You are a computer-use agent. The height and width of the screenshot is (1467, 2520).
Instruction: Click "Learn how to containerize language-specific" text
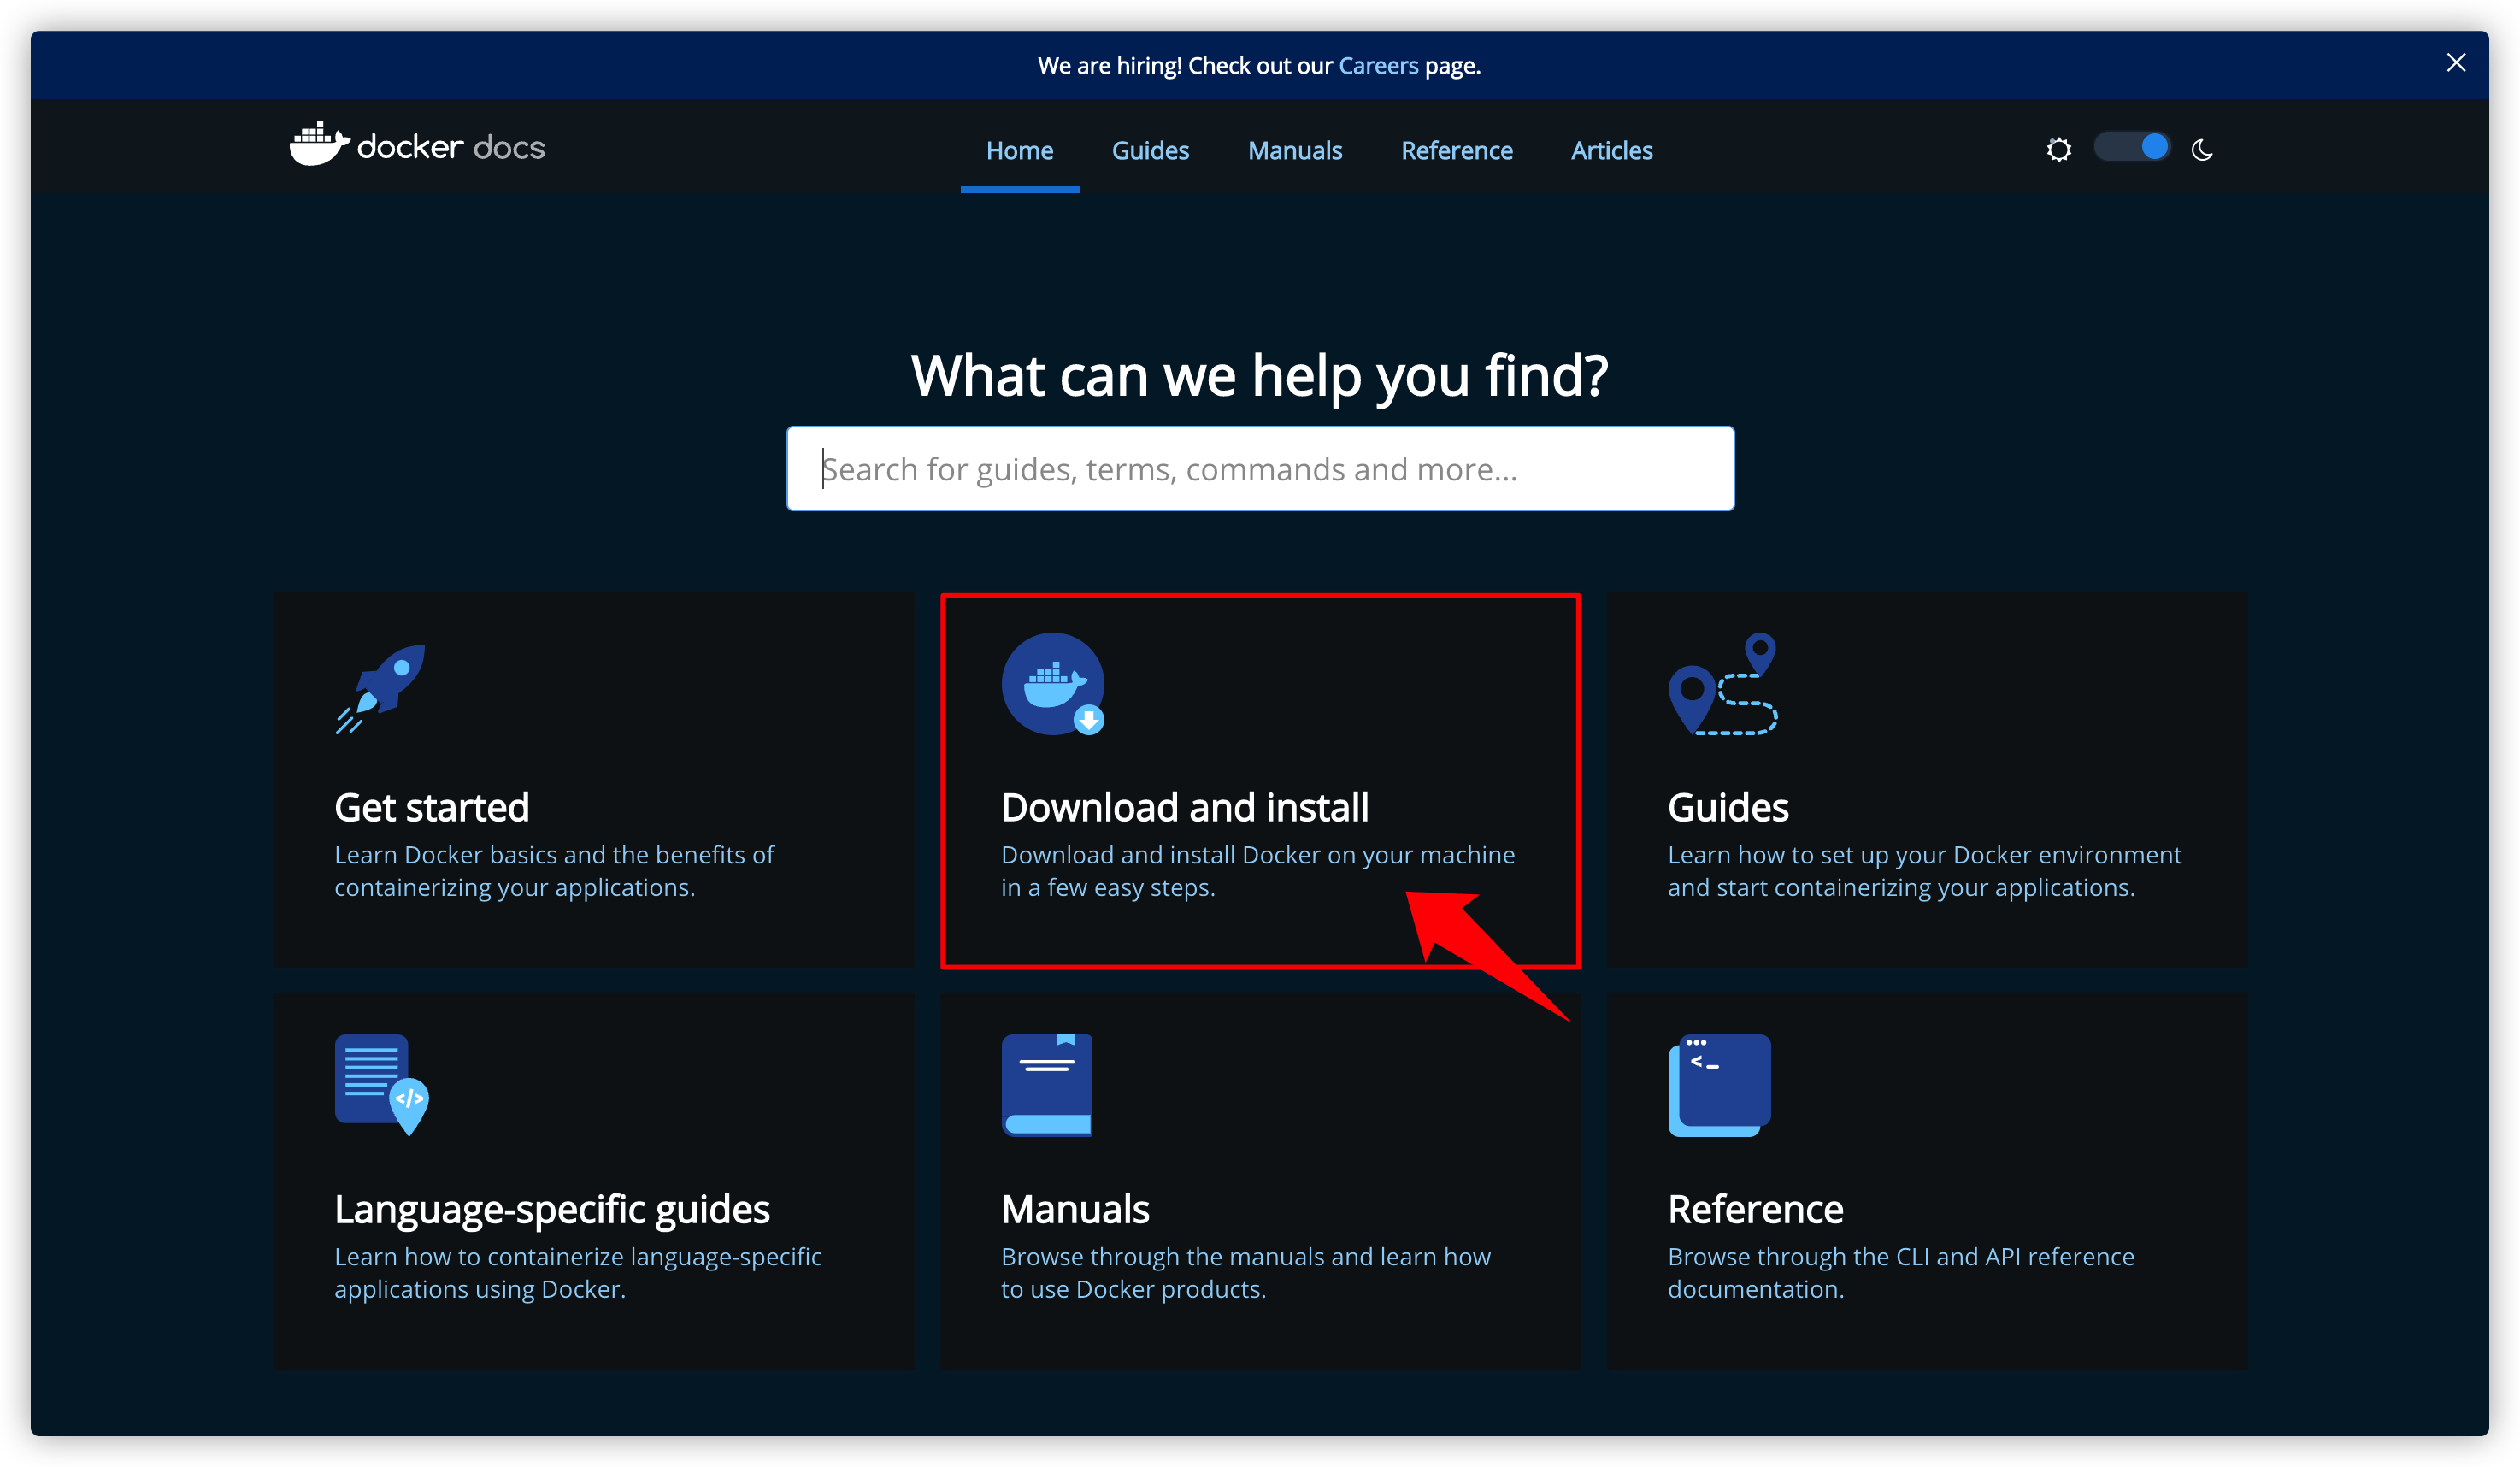[578, 1257]
